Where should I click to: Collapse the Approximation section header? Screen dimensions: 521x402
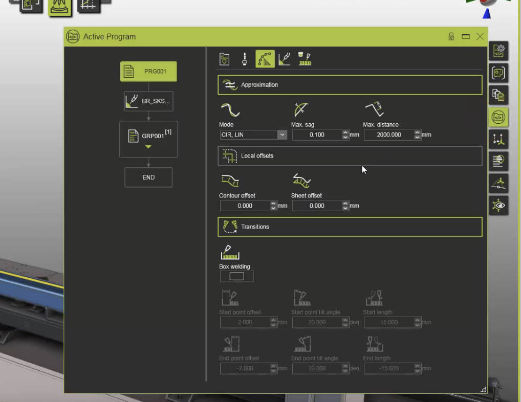coord(350,85)
